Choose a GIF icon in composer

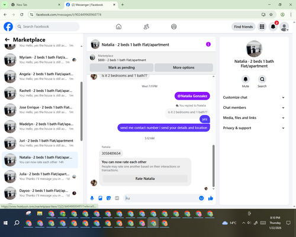point(117,198)
